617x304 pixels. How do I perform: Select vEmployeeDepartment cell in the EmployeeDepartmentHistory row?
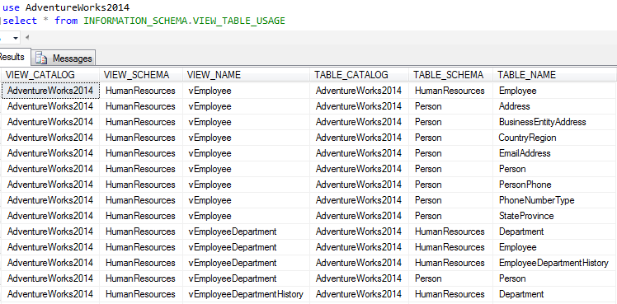pos(247,263)
